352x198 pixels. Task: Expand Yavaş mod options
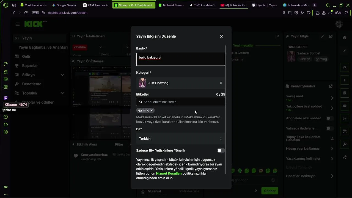pos(332,98)
